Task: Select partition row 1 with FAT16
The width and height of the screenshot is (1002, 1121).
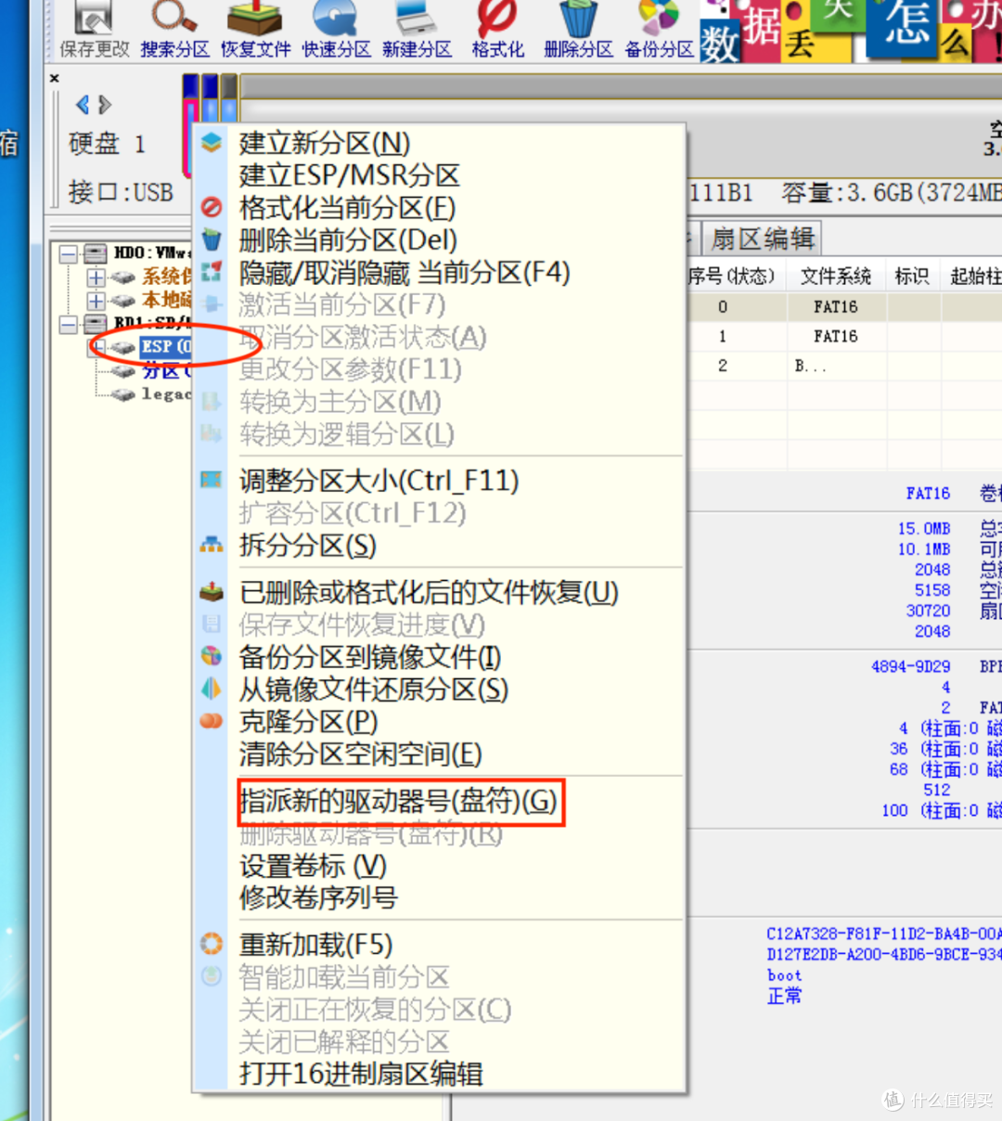Action: point(844,337)
